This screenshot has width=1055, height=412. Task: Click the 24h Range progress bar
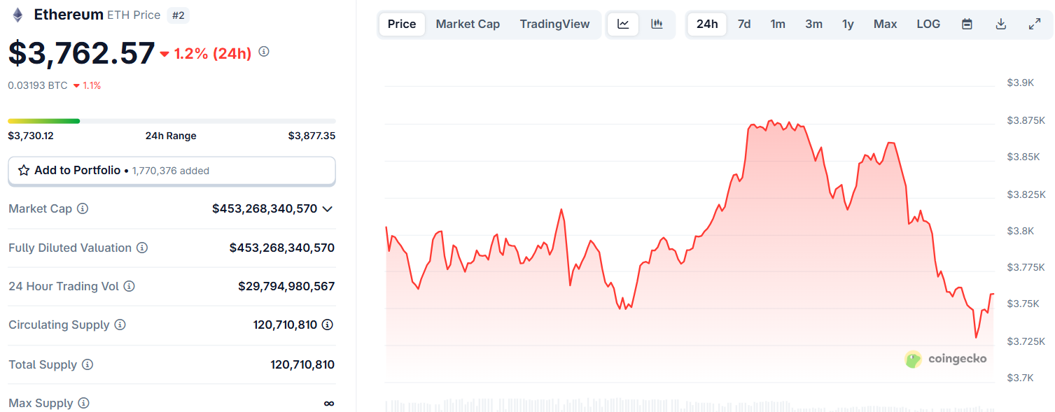coord(172,121)
